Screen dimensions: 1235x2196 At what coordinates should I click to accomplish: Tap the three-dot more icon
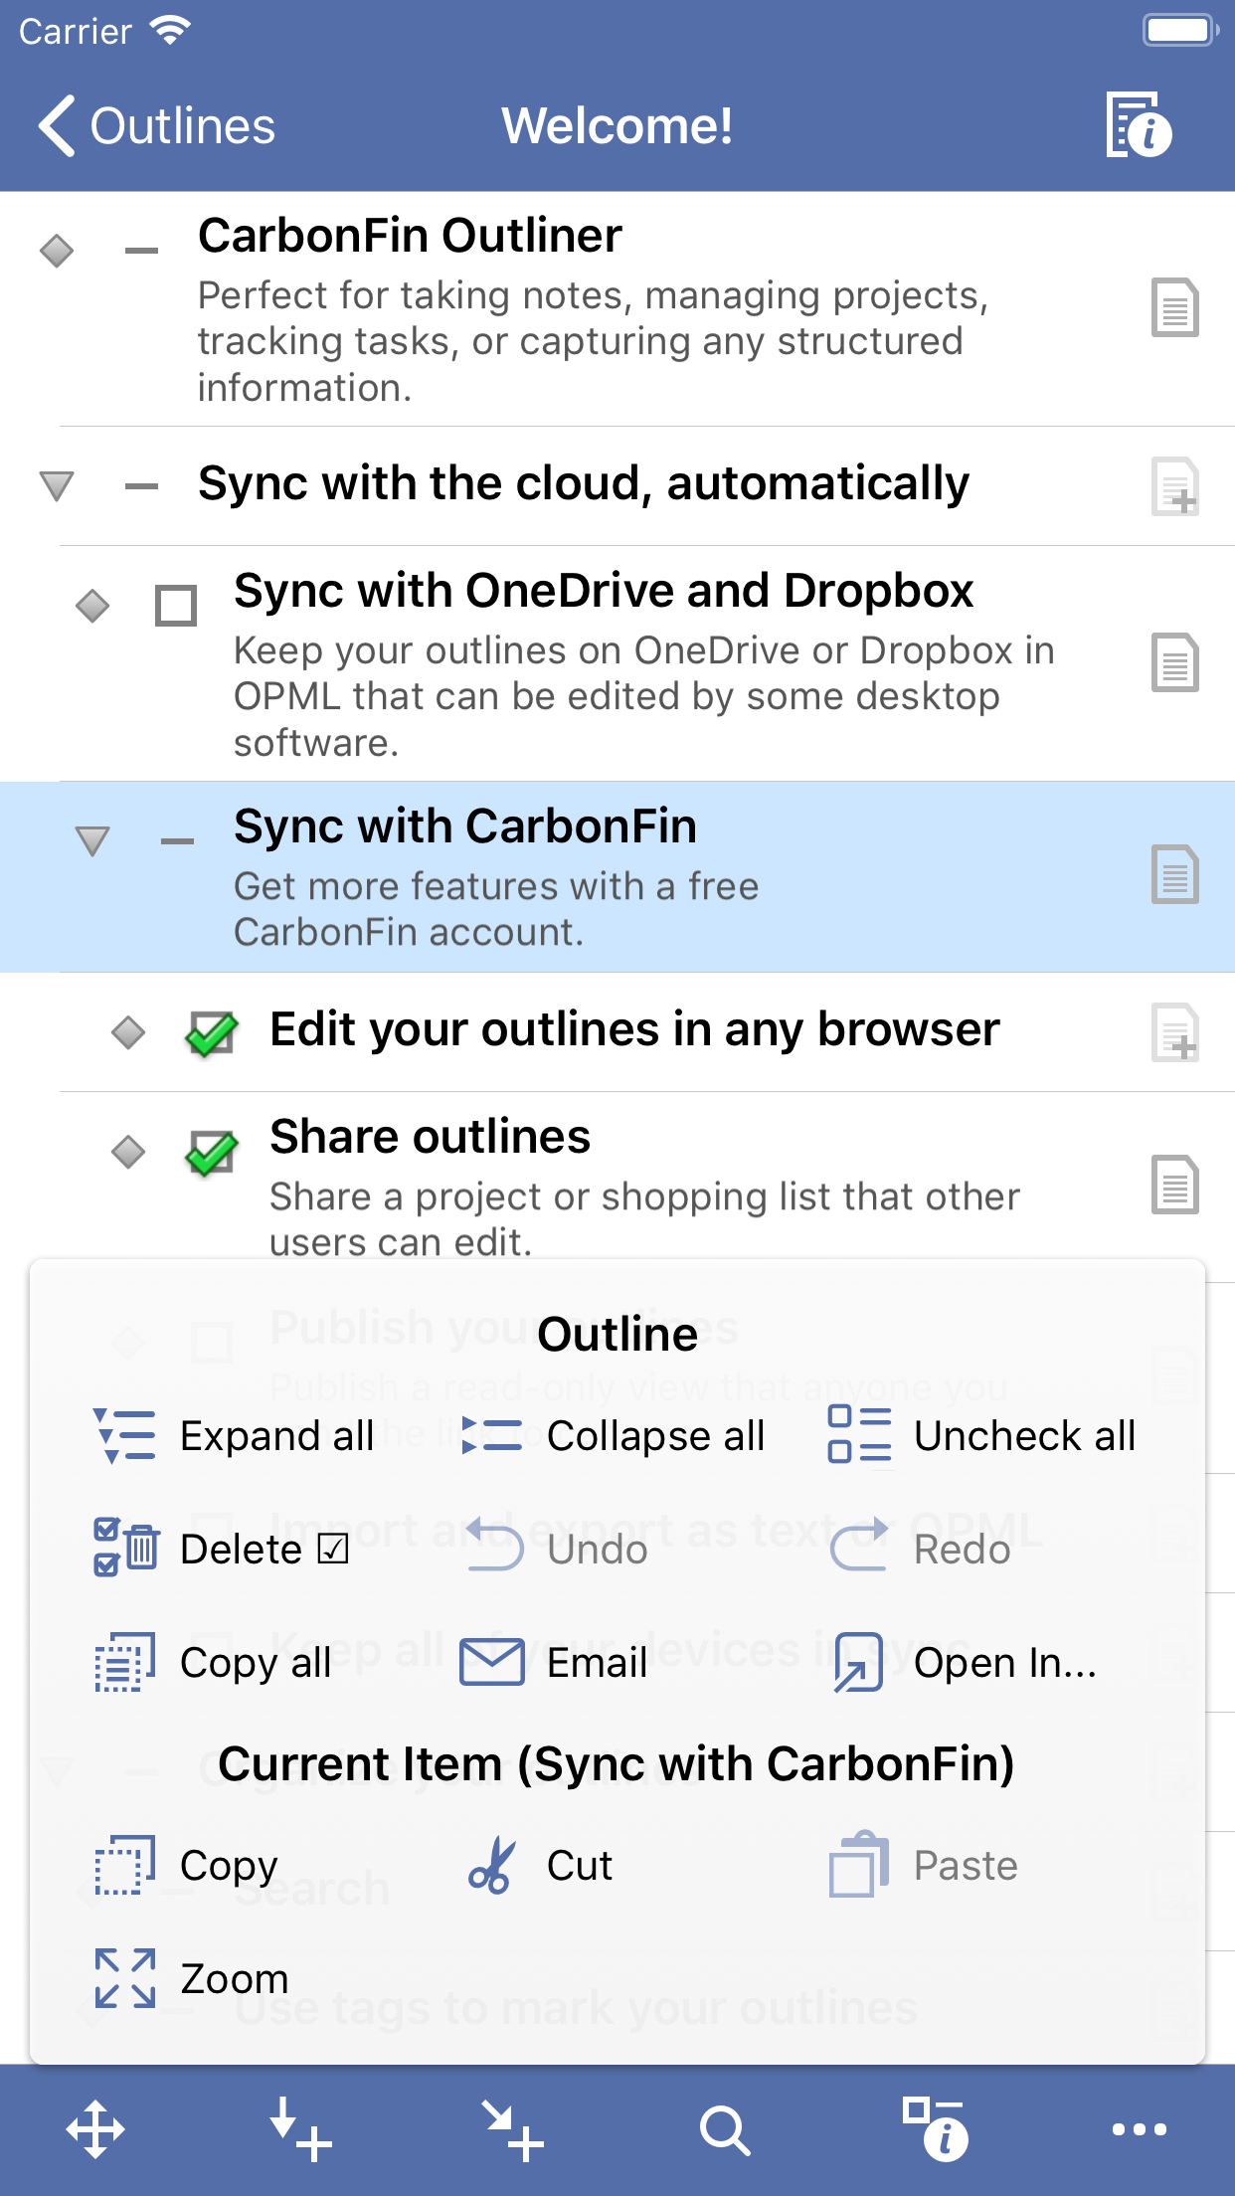click(1140, 2130)
